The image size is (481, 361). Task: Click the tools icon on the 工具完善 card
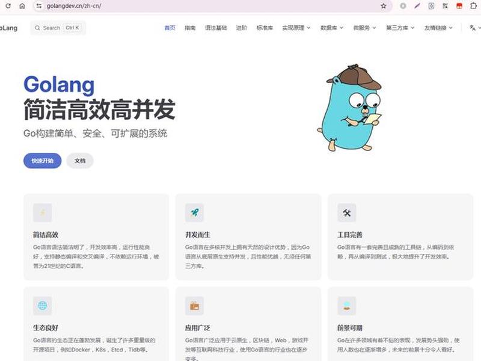tap(347, 212)
